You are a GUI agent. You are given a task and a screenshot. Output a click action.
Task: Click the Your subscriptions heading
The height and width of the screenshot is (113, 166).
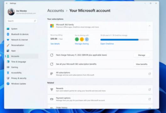(x=55, y=19)
